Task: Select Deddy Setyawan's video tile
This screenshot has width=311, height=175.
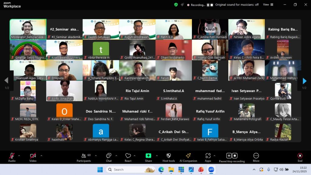Action: 101,29
